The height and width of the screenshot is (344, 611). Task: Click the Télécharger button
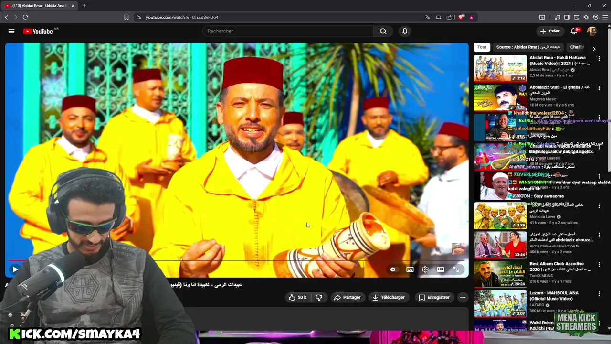click(389, 297)
